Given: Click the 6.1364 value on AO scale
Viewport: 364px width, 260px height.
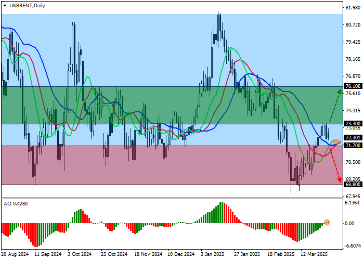Looking at the screenshot, I should pyautogui.click(x=353, y=203).
